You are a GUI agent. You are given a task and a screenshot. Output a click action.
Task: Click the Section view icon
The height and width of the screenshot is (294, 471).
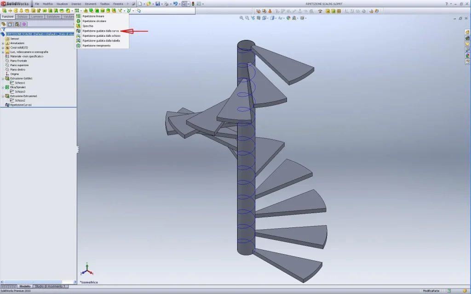(x=258, y=18)
